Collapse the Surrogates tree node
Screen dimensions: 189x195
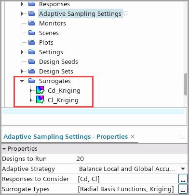point(22,81)
